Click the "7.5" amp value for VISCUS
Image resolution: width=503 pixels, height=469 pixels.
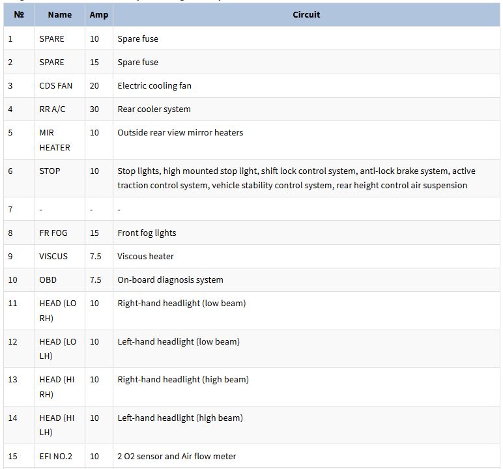[x=96, y=256]
